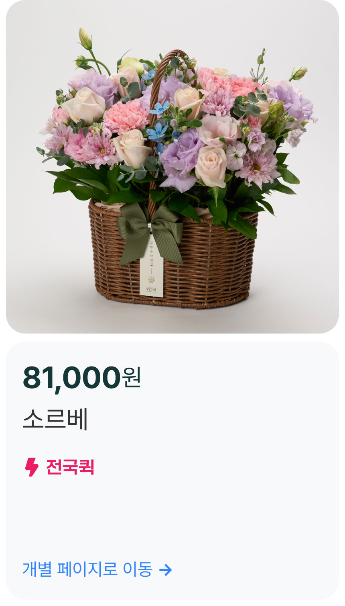
Task: Click the 원 currency character after price
Action: (x=132, y=378)
